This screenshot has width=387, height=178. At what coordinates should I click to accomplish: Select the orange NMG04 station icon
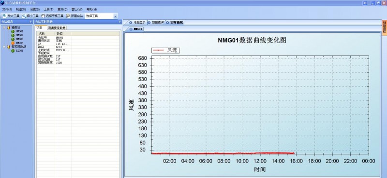tap(13, 43)
